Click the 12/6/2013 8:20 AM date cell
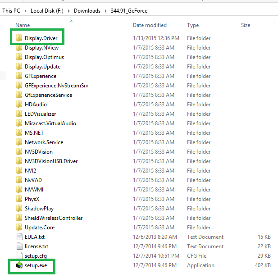This screenshot has width=278, height=278. point(155,237)
